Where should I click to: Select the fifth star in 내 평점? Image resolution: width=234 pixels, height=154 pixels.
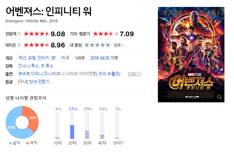[x=108, y=45]
